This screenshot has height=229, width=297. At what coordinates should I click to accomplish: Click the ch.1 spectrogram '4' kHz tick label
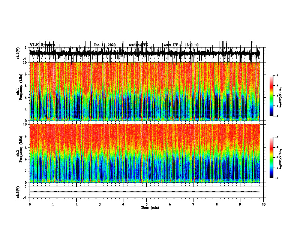(x=26, y=98)
